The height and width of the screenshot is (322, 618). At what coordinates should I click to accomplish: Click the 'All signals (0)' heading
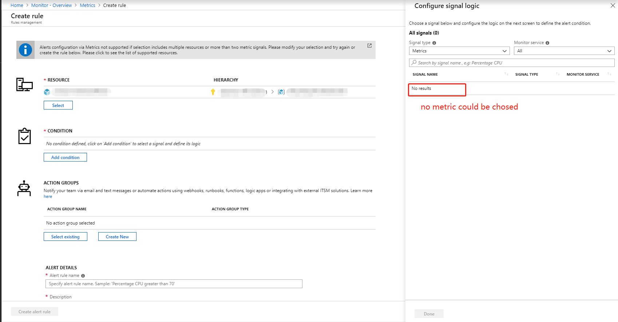coord(424,33)
